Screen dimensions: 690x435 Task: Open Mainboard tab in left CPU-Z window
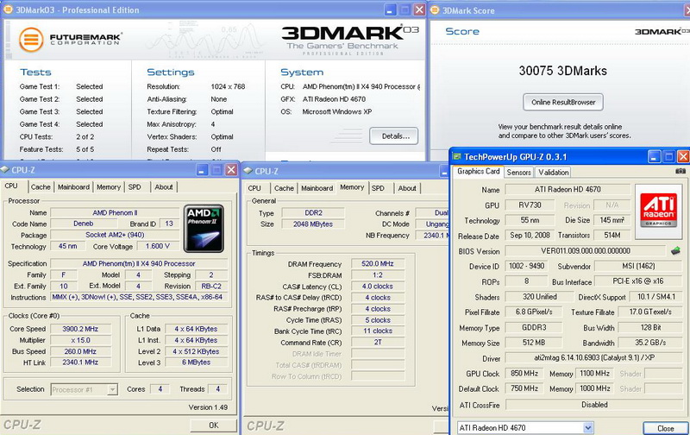pyautogui.click(x=73, y=187)
